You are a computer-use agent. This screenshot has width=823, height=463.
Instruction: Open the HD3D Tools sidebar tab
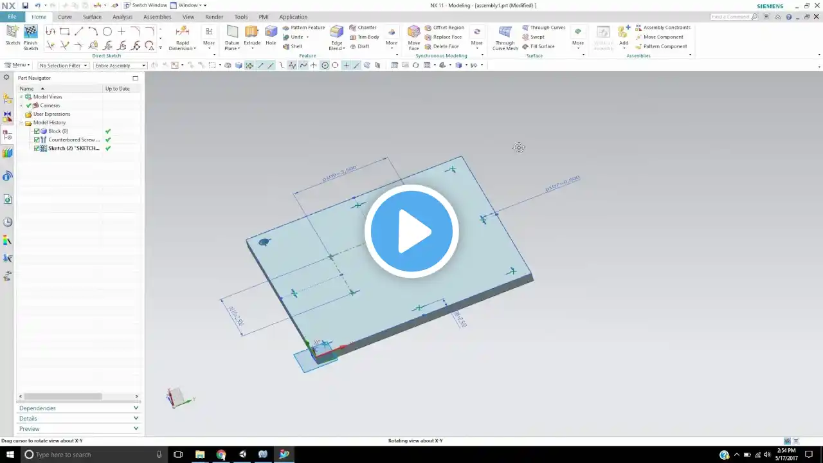pyautogui.click(x=7, y=176)
